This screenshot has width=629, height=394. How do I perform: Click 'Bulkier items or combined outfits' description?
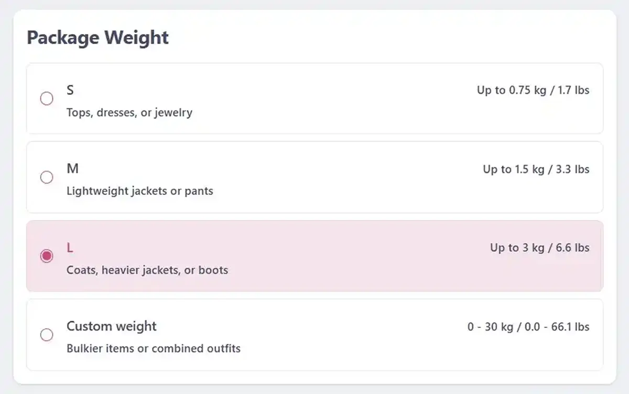pos(154,348)
